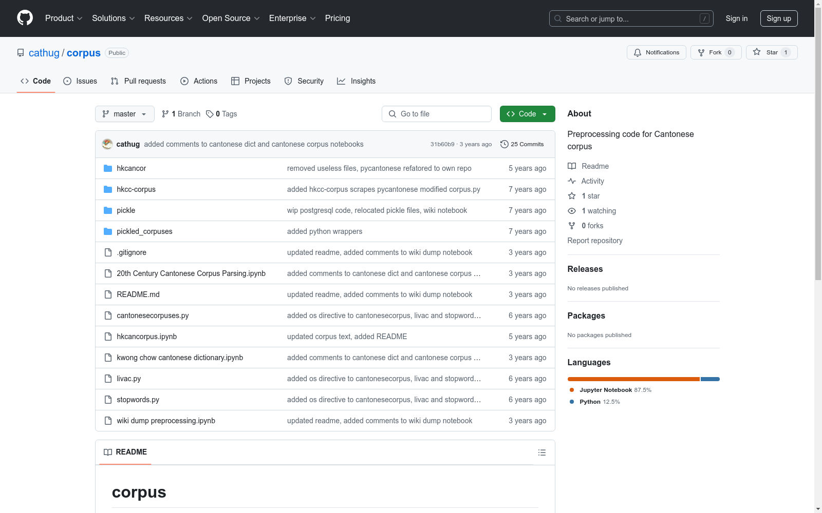Open kwong chow cantonese dictionary.ipynb

pos(180,358)
